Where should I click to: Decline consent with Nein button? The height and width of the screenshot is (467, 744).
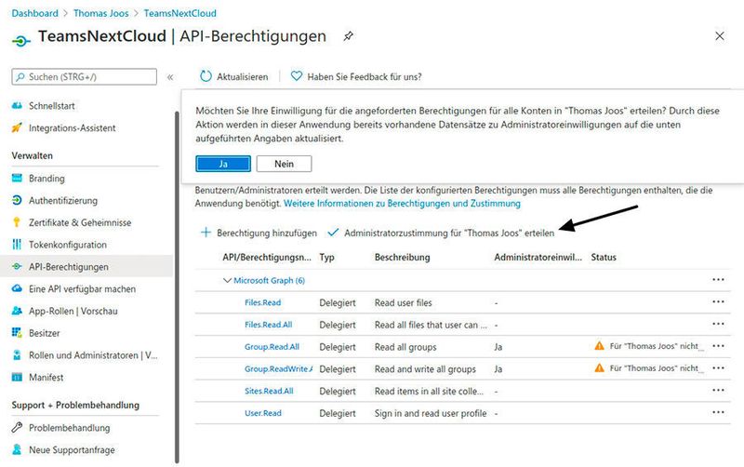pyautogui.click(x=284, y=164)
